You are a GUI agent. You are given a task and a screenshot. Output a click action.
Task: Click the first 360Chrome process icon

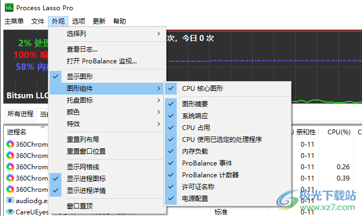pyautogui.click(x=10, y=144)
